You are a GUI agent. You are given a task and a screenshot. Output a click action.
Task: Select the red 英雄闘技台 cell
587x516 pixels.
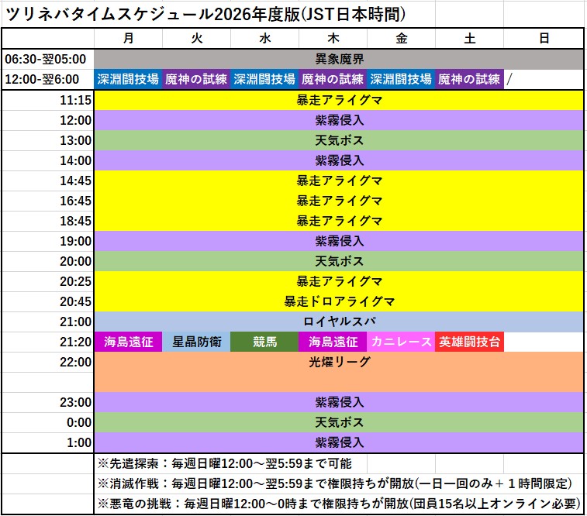pyautogui.click(x=469, y=342)
